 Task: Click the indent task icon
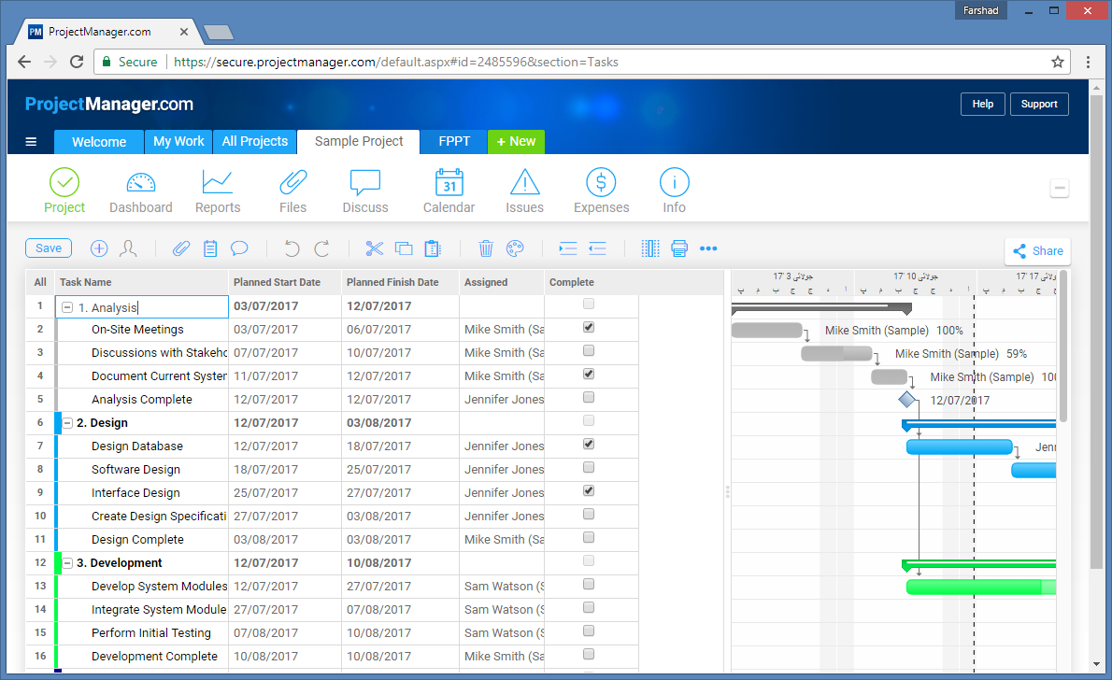568,248
